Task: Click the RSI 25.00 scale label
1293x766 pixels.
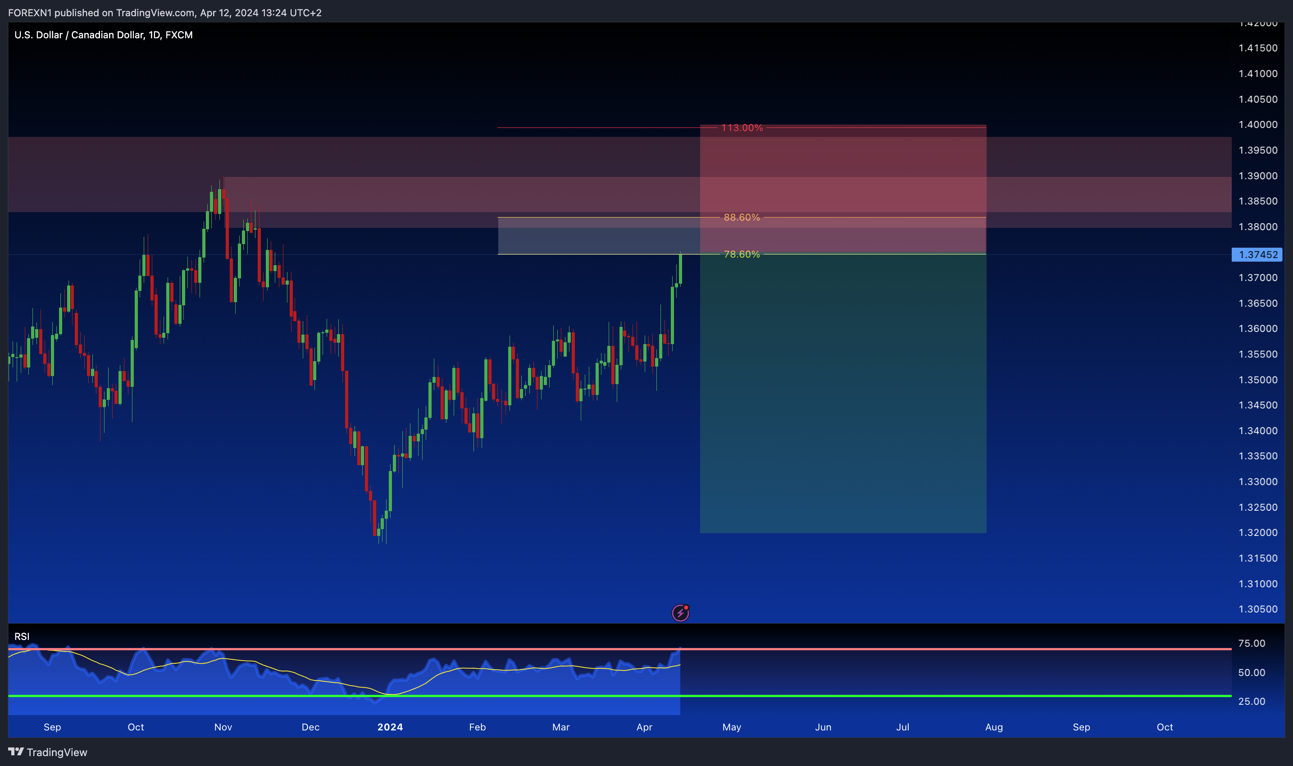Action: click(1252, 701)
